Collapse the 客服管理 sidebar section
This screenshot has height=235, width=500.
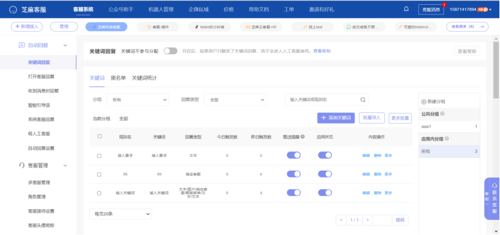point(66,166)
